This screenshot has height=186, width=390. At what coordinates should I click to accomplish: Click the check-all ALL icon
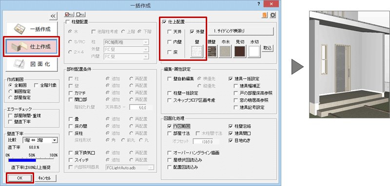coord(68,15)
